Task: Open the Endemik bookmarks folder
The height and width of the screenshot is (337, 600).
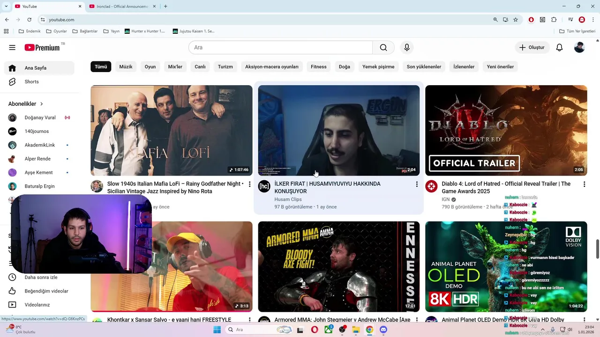Action: 30,31
